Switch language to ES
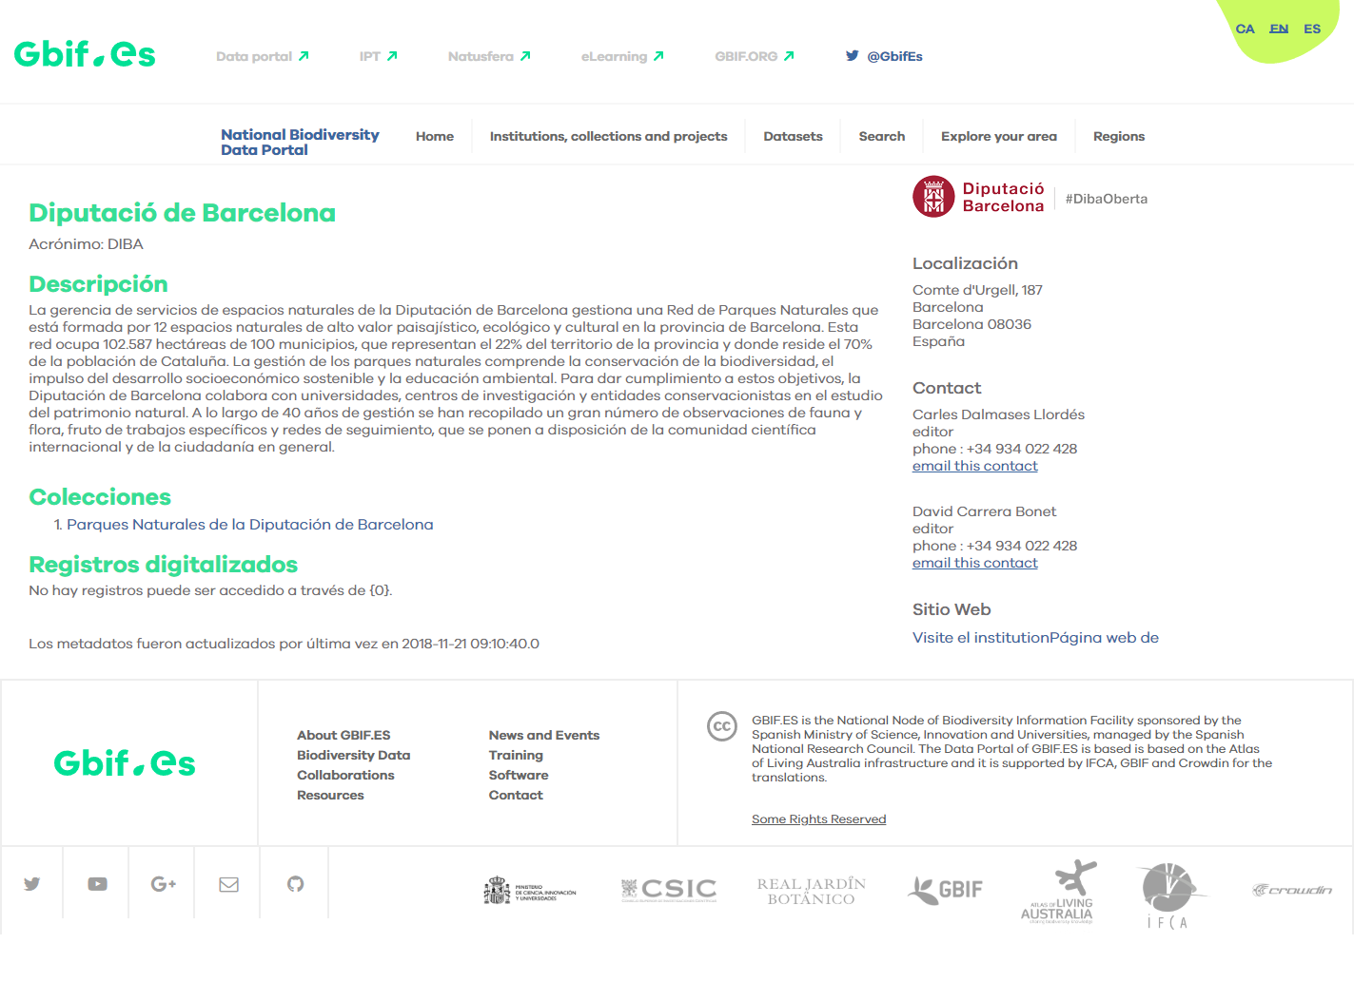Viewport: 1354px width, 982px height. pyautogui.click(x=1312, y=29)
